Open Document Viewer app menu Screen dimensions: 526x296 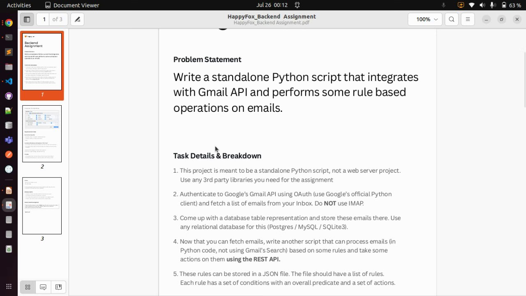(x=72, y=5)
